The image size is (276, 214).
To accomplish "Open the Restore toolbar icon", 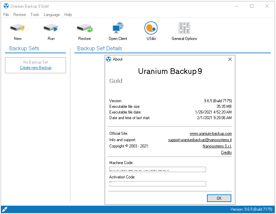I will tap(85, 28).
